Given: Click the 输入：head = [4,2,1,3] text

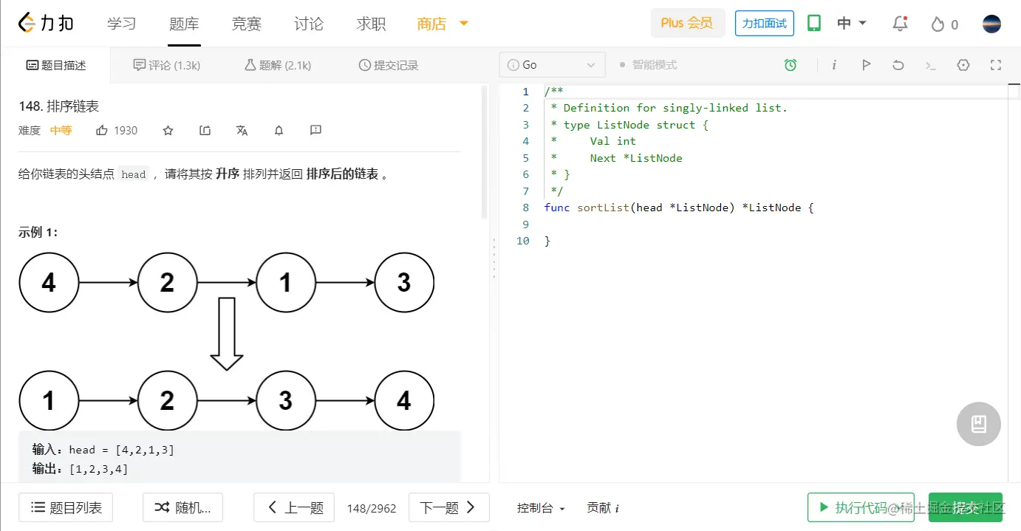Looking at the screenshot, I should 103,449.
